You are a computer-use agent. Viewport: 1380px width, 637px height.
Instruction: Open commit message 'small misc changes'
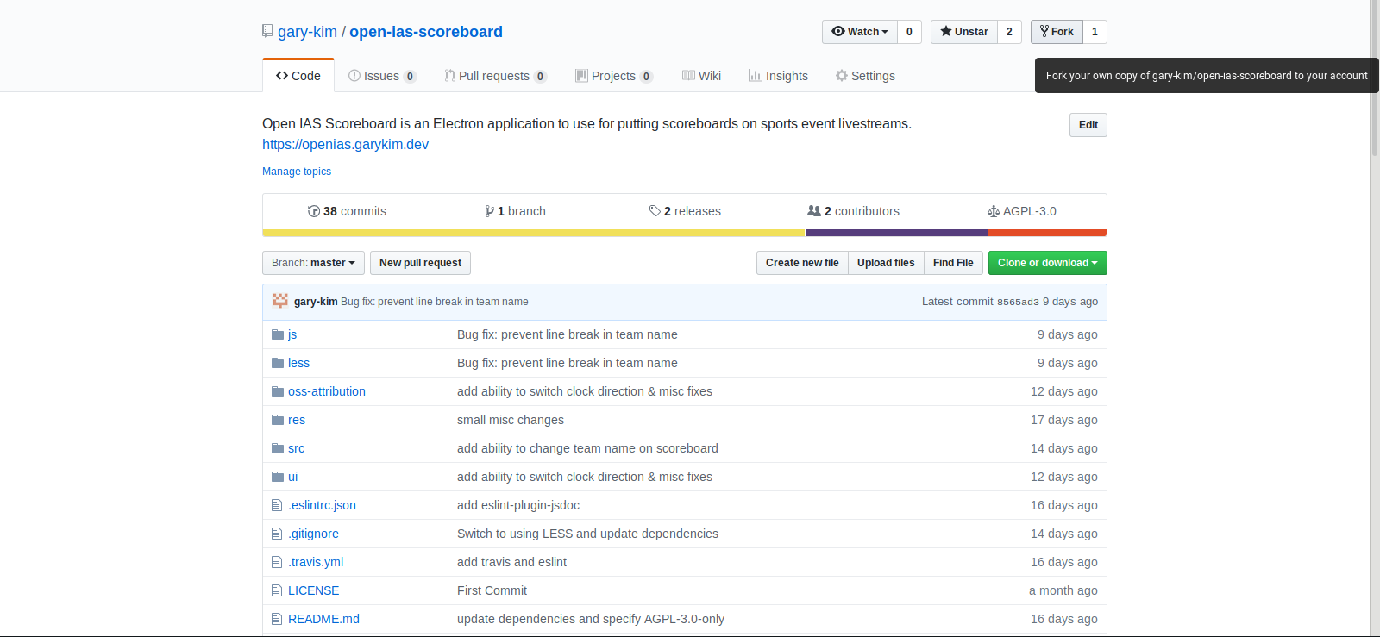pos(511,420)
